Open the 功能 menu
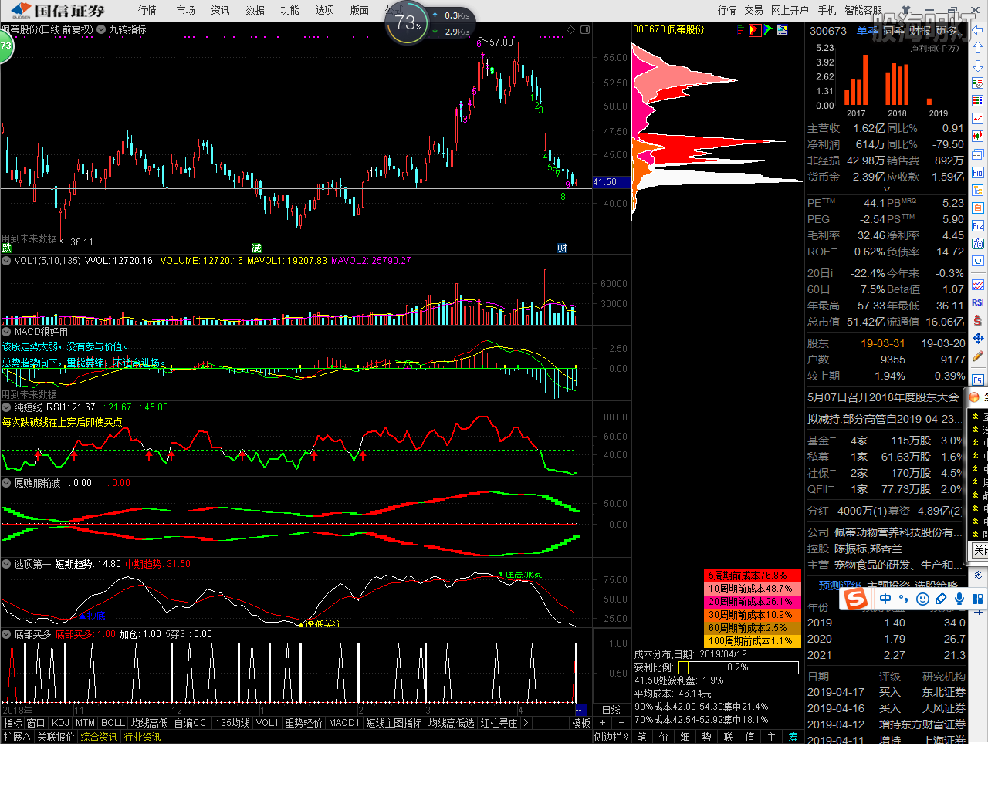This screenshot has width=988, height=790. tap(290, 10)
